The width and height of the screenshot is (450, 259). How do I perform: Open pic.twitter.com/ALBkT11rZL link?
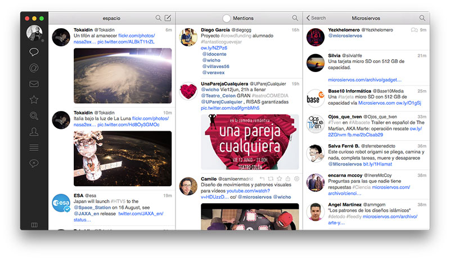coord(126,42)
